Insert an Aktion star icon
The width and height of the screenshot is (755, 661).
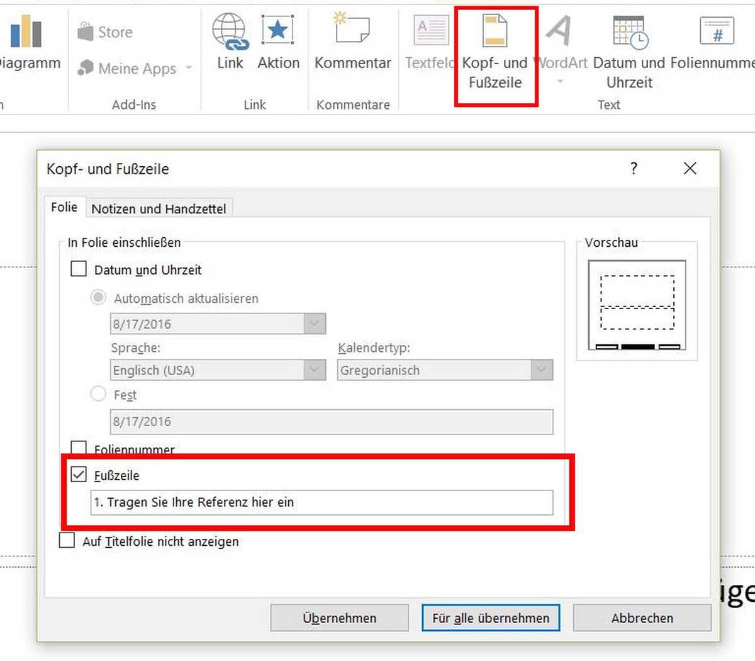277,31
